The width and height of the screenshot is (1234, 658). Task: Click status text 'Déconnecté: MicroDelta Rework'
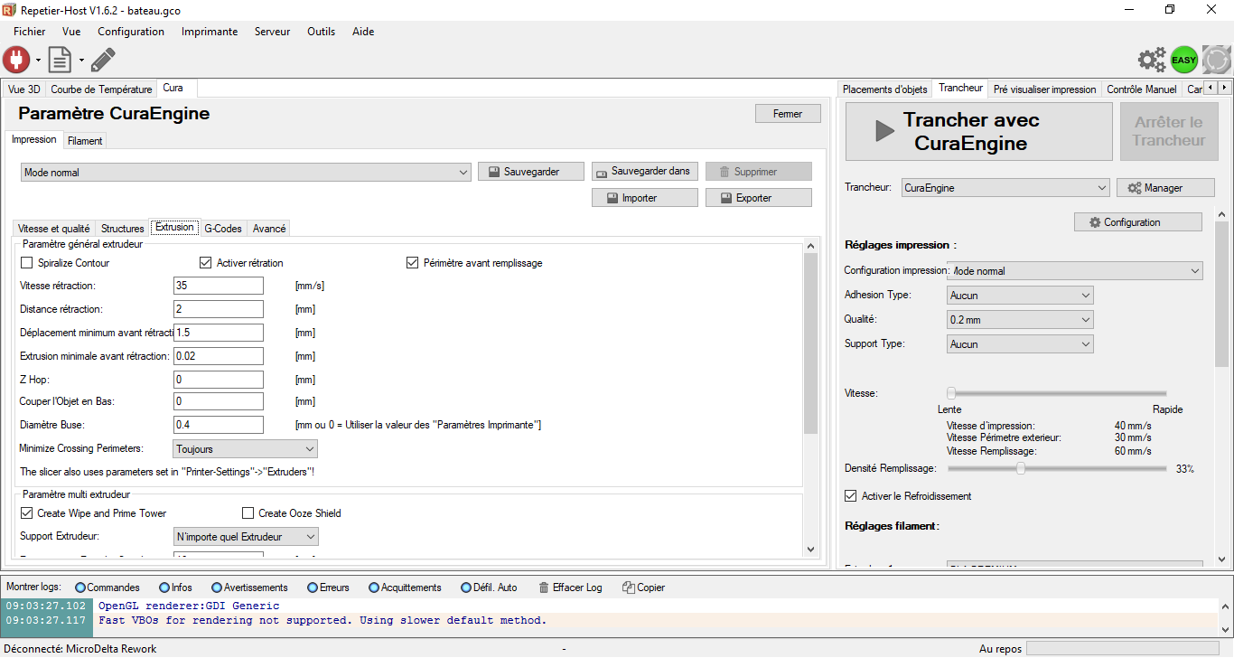[79, 649]
